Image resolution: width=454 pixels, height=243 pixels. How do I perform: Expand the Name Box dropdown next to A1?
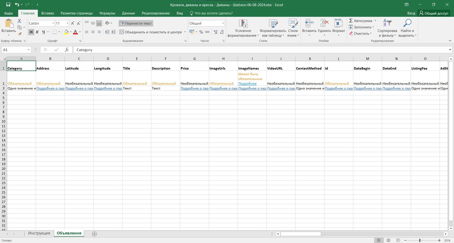[x=28, y=50]
